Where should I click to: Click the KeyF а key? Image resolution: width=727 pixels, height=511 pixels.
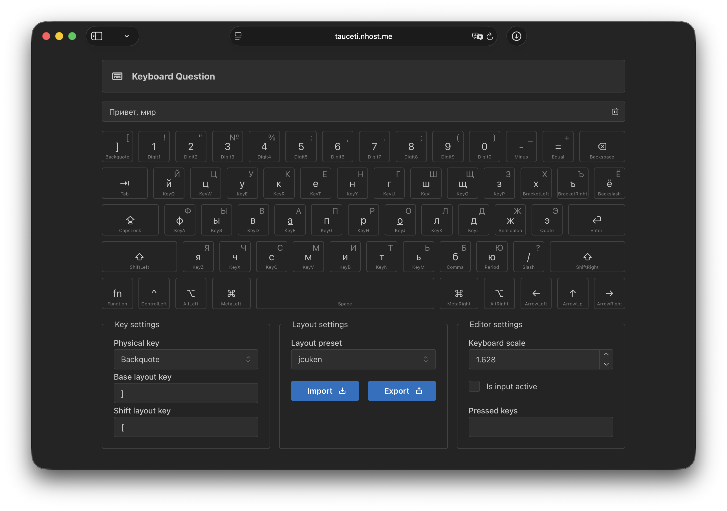pyautogui.click(x=290, y=220)
